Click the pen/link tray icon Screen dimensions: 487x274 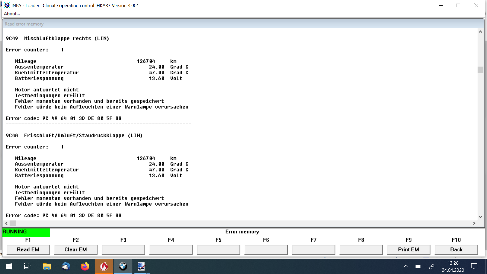click(432, 266)
